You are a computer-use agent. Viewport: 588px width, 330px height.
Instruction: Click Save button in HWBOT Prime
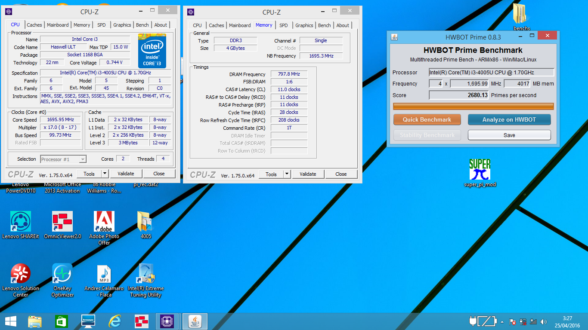point(509,135)
